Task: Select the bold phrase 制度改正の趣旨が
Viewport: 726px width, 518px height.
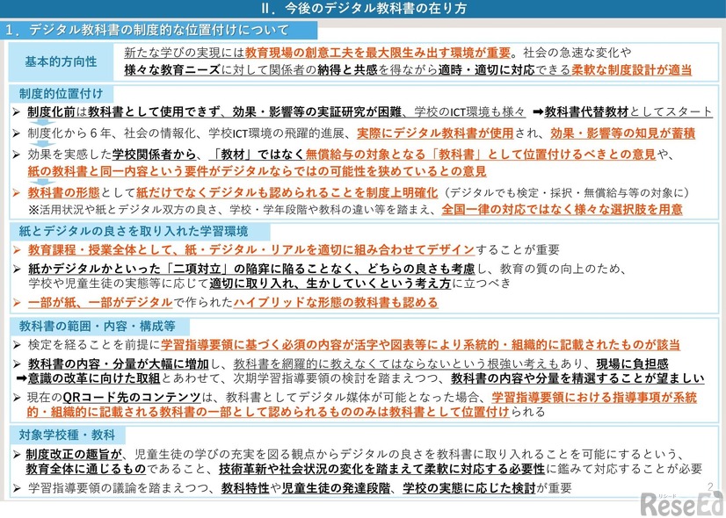Action: [74, 454]
